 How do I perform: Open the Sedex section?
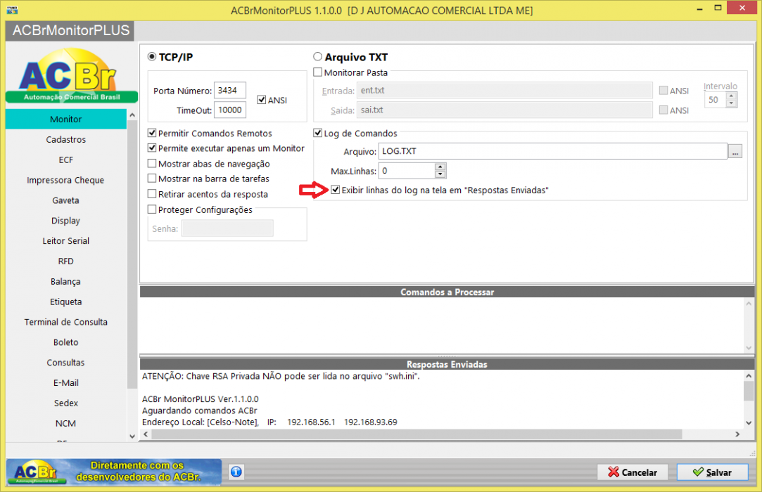tap(66, 403)
